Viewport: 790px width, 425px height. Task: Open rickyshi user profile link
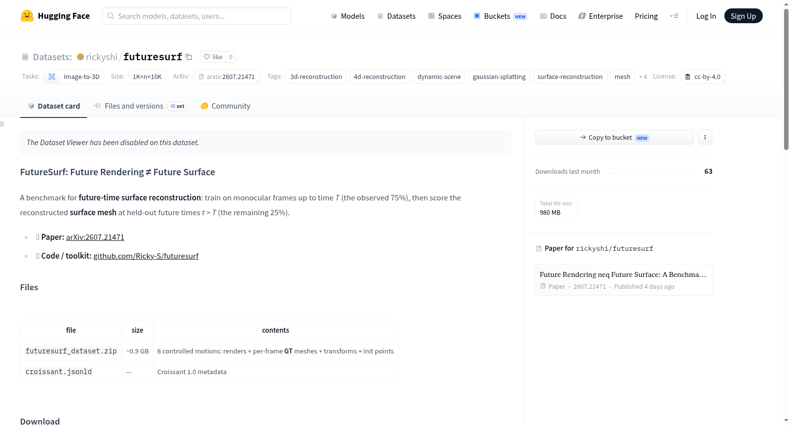[102, 57]
